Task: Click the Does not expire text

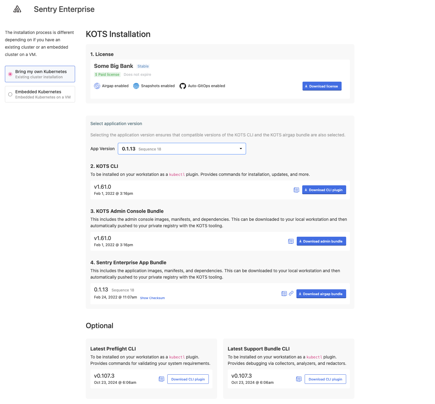Action: [137, 75]
